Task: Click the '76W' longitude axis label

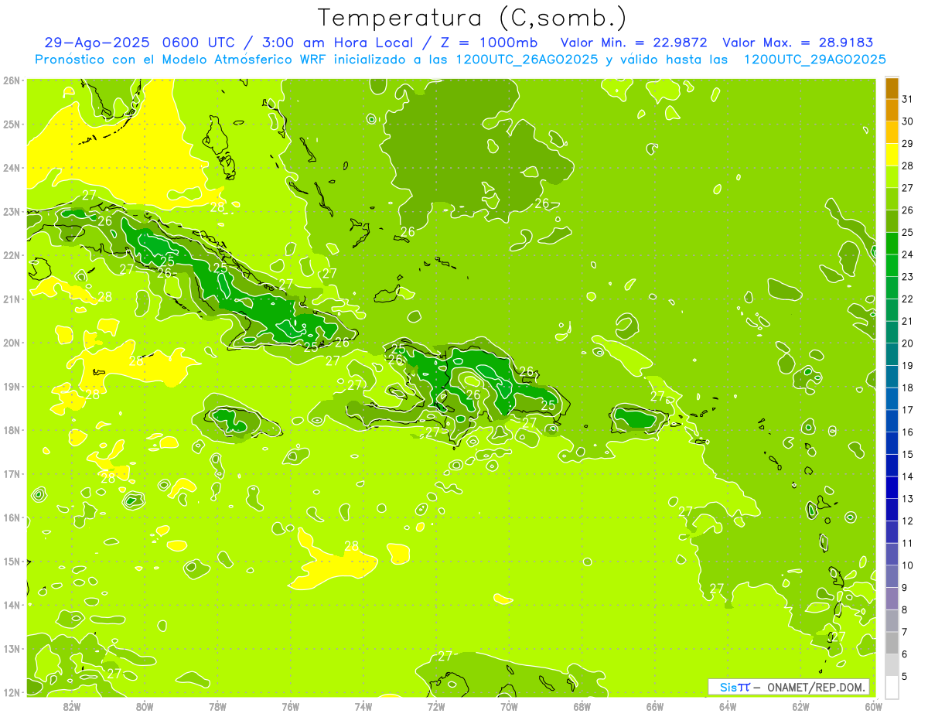Action: point(291,706)
